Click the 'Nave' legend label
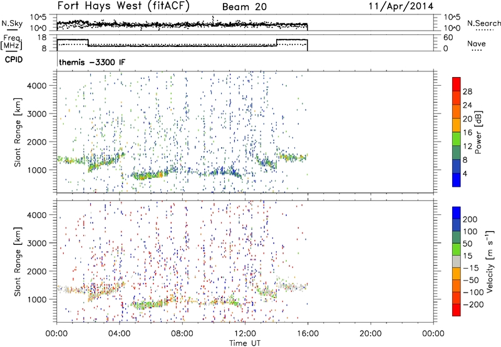Viewport: 501px width, 347px height. click(476, 43)
